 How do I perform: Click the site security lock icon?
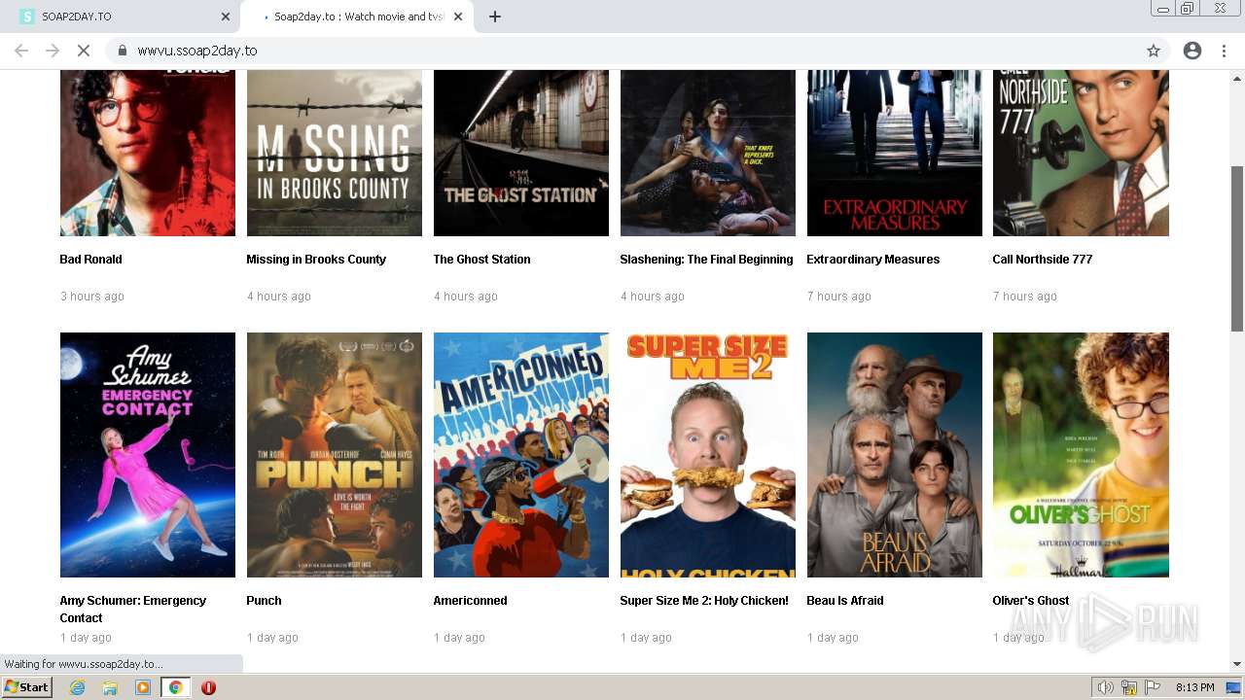click(x=123, y=51)
